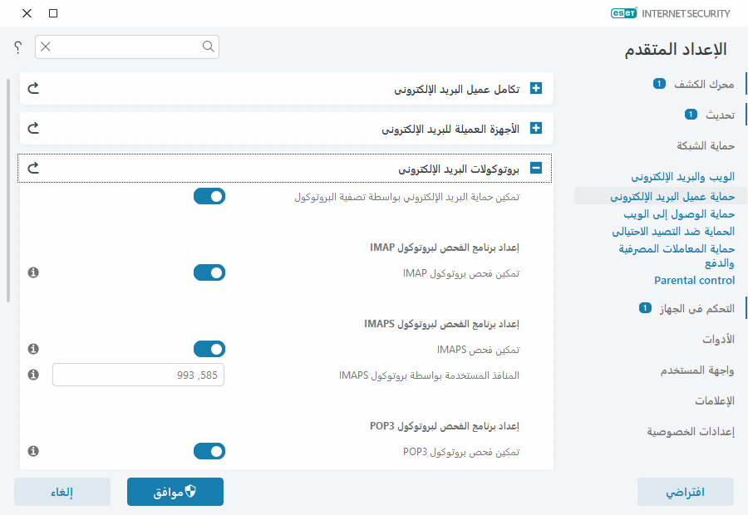Toggle off IMAP protocol checking
Screen dimensions: 748x515
tap(209, 272)
